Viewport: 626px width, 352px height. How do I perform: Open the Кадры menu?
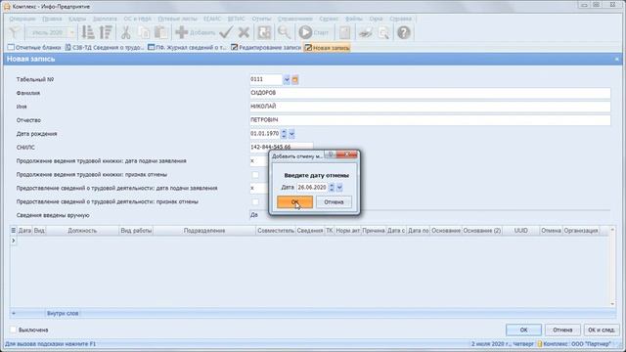tap(77, 19)
